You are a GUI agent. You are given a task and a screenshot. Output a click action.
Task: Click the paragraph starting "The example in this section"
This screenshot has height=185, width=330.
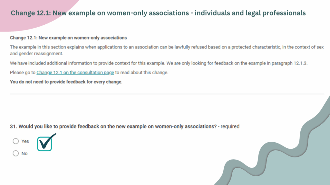[167, 50]
